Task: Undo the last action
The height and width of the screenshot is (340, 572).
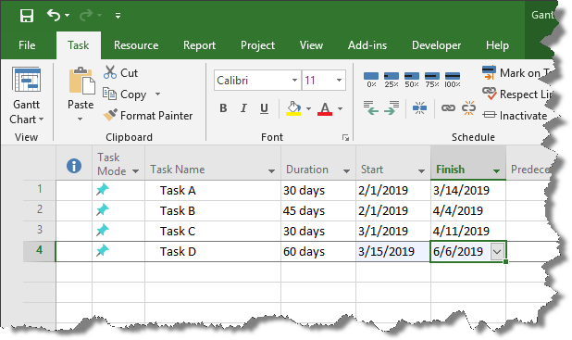Action: [54, 16]
